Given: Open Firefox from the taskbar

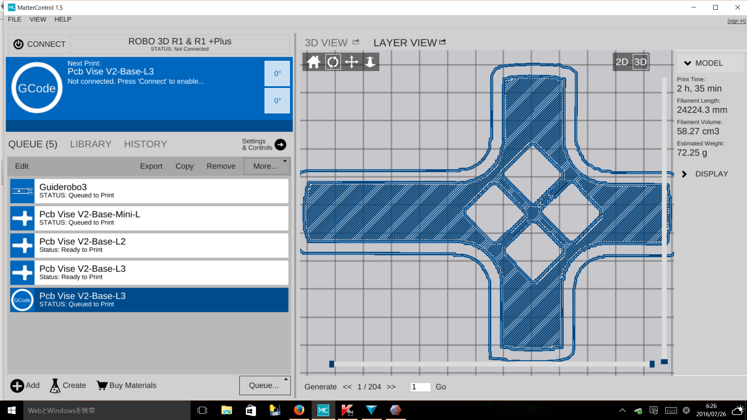Looking at the screenshot, I should click(299, 410).
